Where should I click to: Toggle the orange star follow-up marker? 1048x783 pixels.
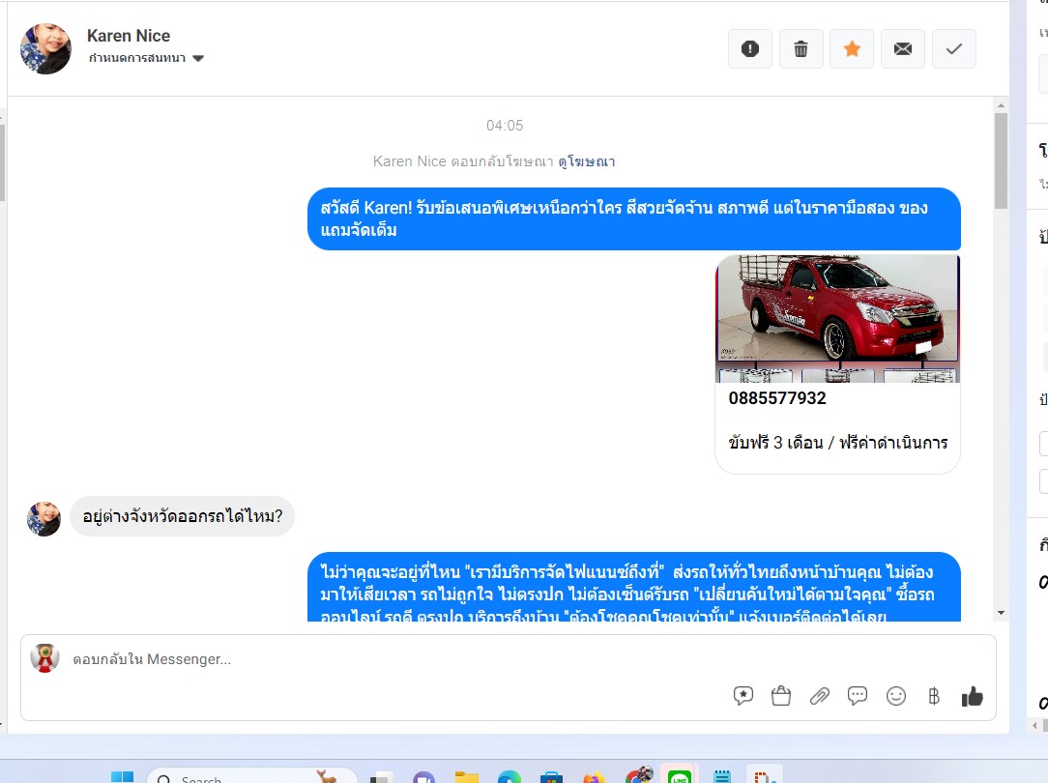pyautogui.click(x=852, y=48)
